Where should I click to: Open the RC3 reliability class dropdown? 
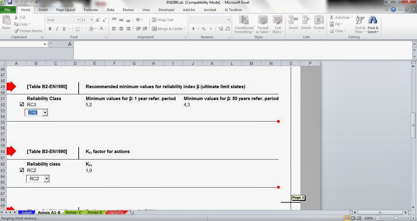point(45,113)
